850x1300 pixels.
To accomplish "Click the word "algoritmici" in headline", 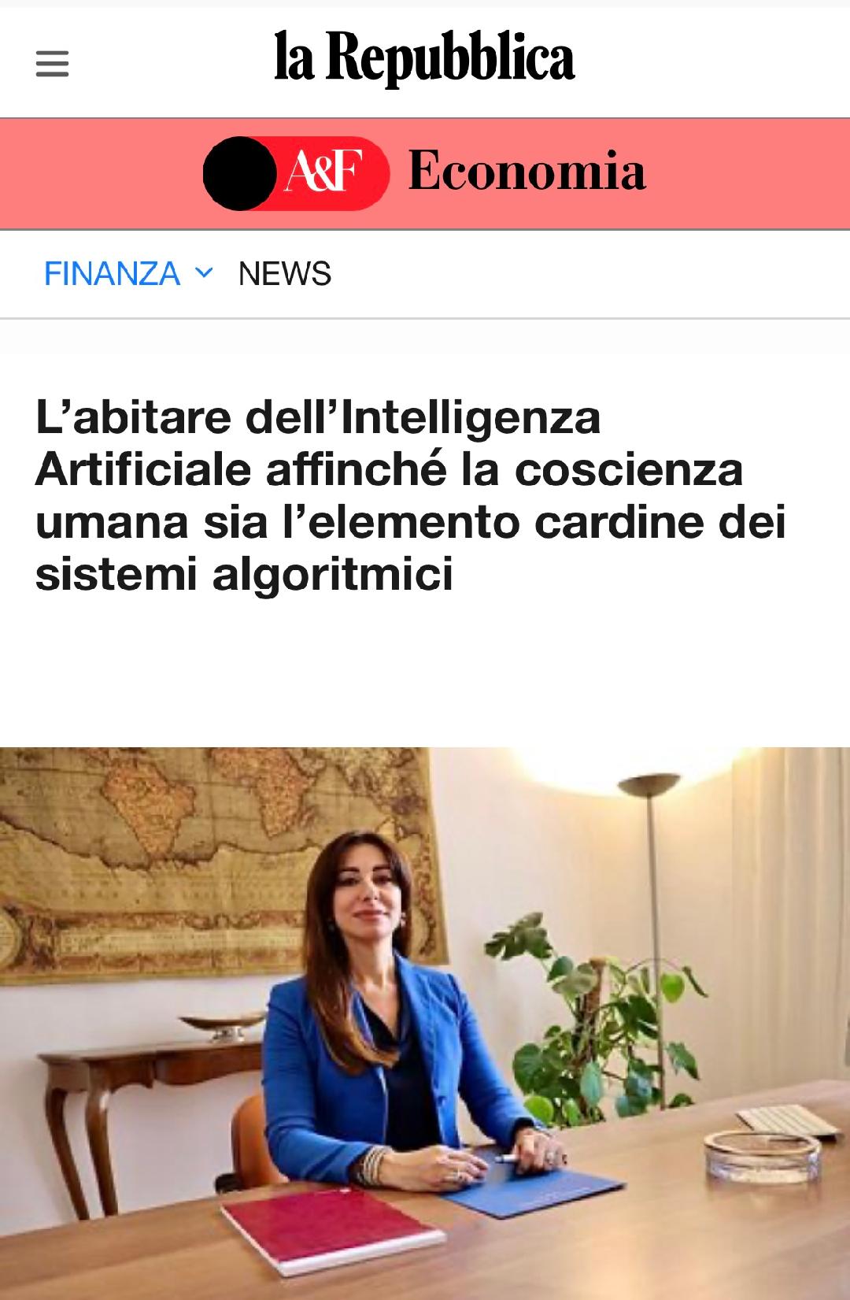I will pyautogui.click(x=333, y=573).
